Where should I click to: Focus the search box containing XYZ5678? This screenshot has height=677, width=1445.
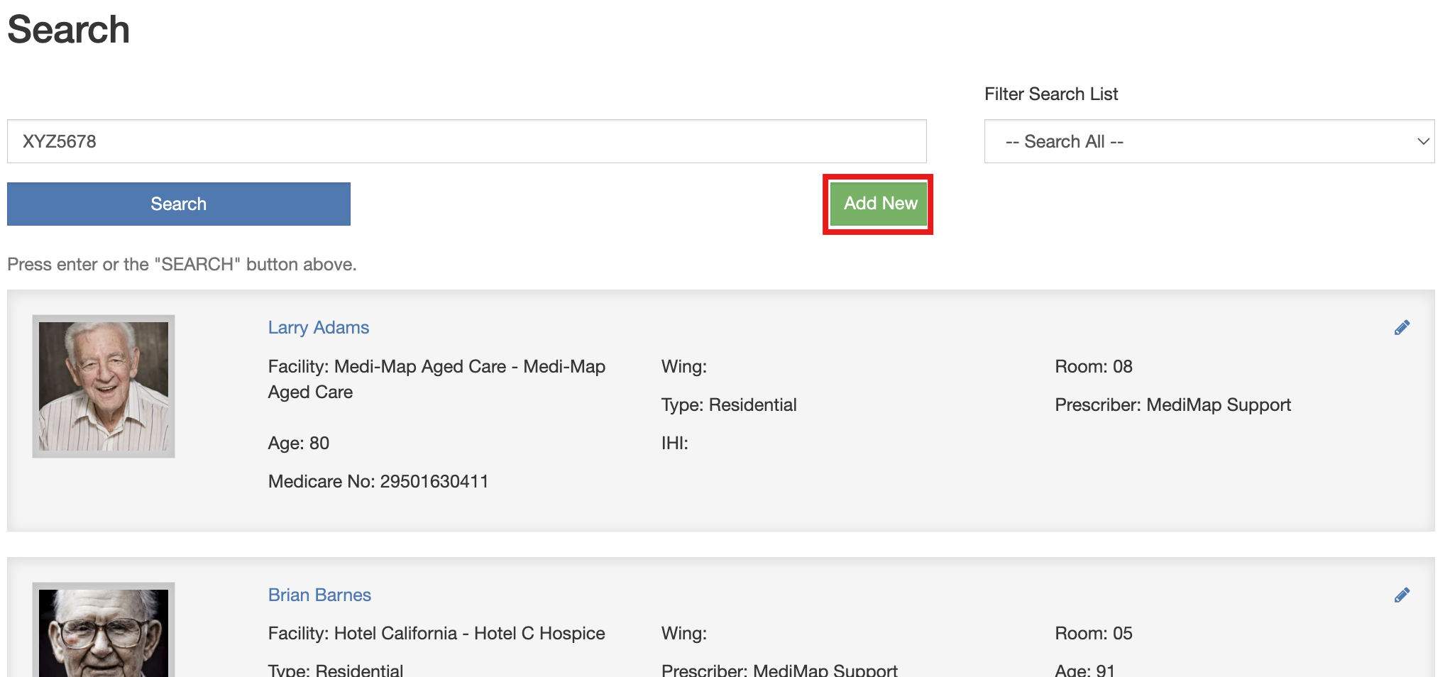(x=466, y=141)
